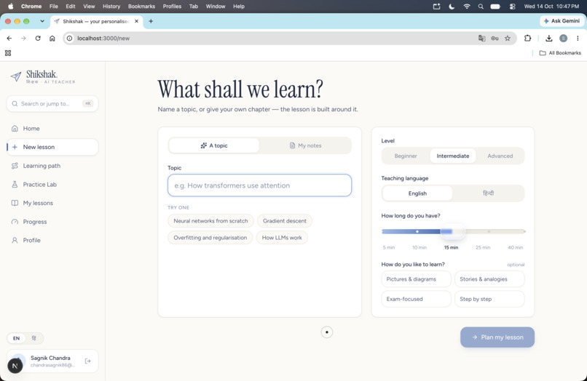
Task: Click the browser home icon
Action: tap(52, 38)
